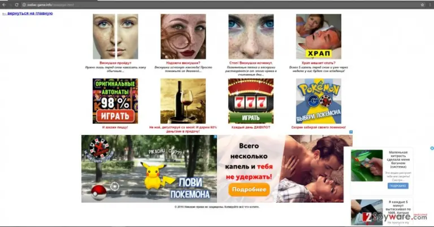Click 'И закажи пиццу!' caption link
Image resolution: width=434 pixels, height=227 pixels.
point(115,128)
